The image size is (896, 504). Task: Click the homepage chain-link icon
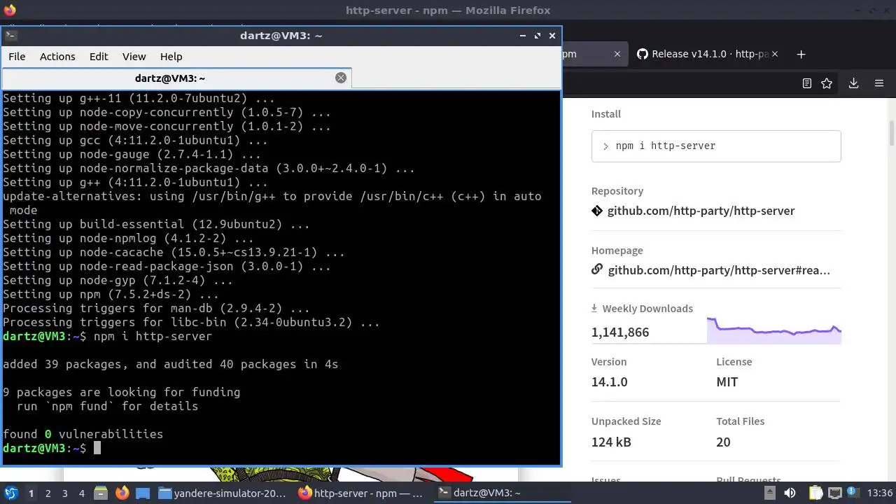coord(597,269)
